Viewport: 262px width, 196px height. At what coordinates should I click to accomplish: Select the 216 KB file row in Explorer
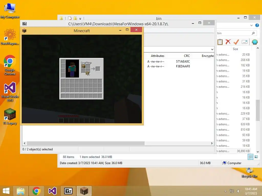click(234, 87)
